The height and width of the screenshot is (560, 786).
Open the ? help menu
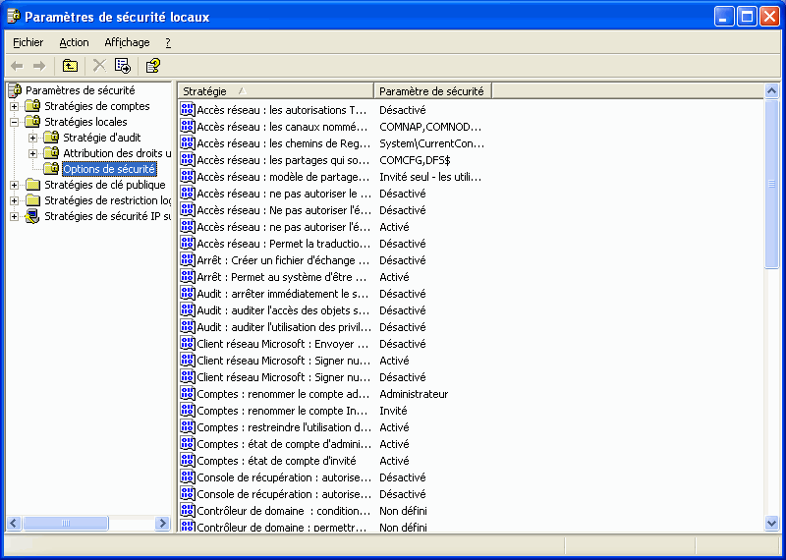click(168, 42)
